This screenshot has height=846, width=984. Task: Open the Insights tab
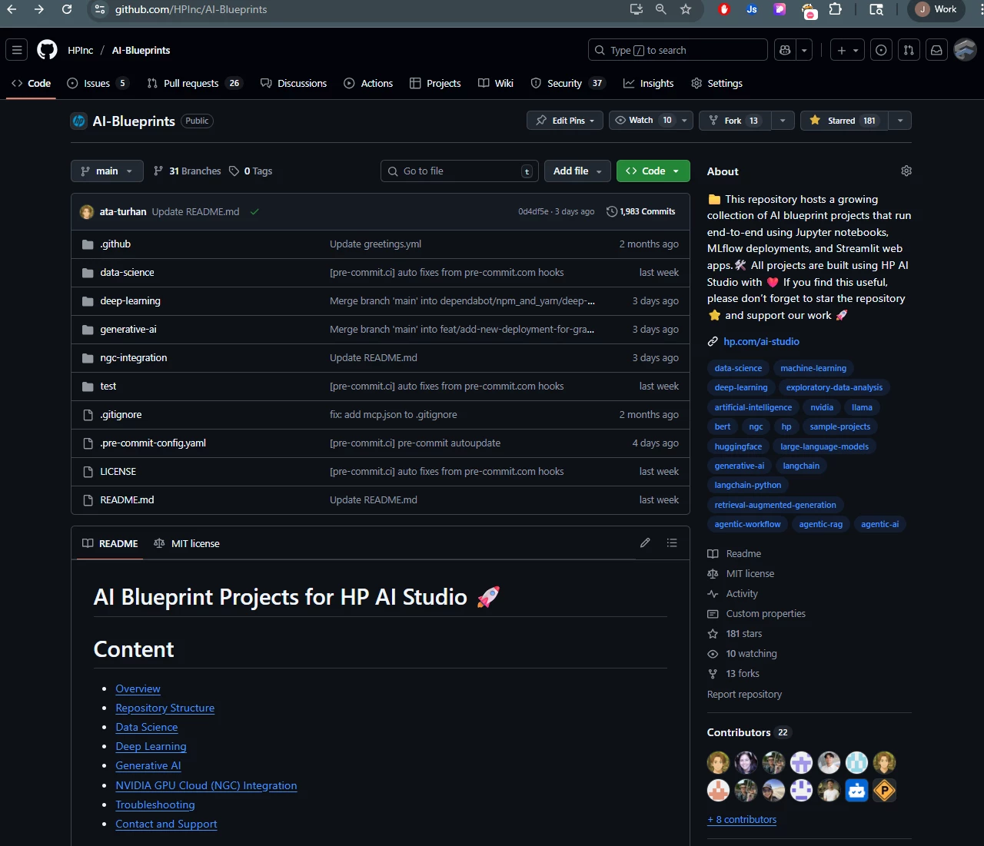coord(648,83)
